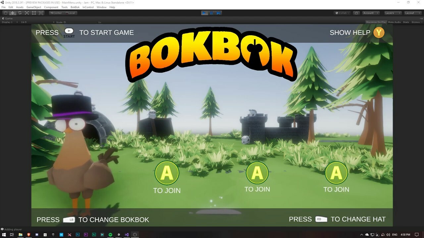Open the Layout dropdown
The width and height of the screenshot is (424, 238).
click(x=412, y=13)
